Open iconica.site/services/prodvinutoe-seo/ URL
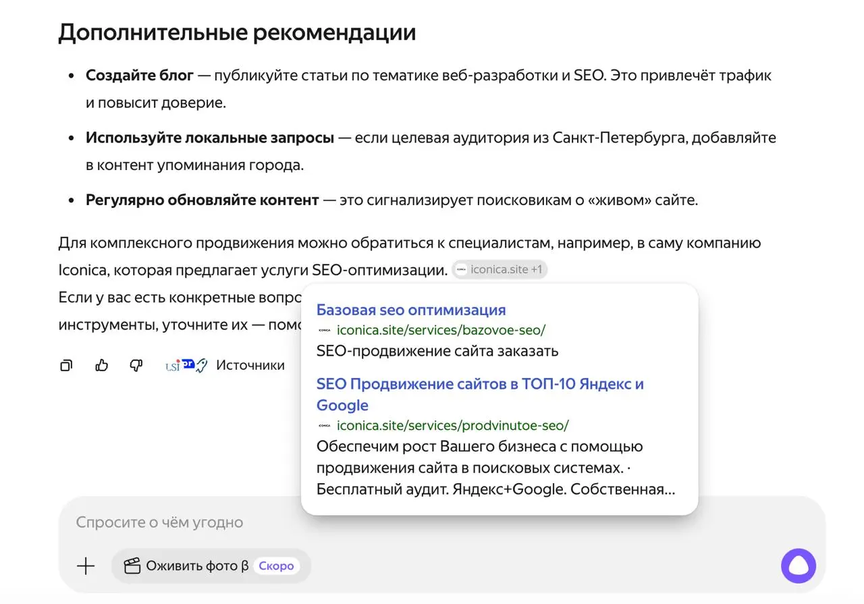 pos(453,426)
